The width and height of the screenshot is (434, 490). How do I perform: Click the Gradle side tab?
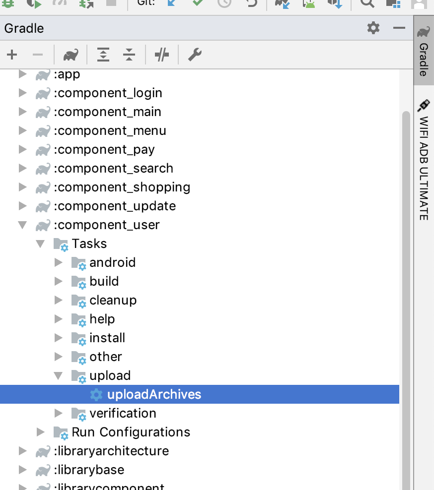[x=424, y=51]
